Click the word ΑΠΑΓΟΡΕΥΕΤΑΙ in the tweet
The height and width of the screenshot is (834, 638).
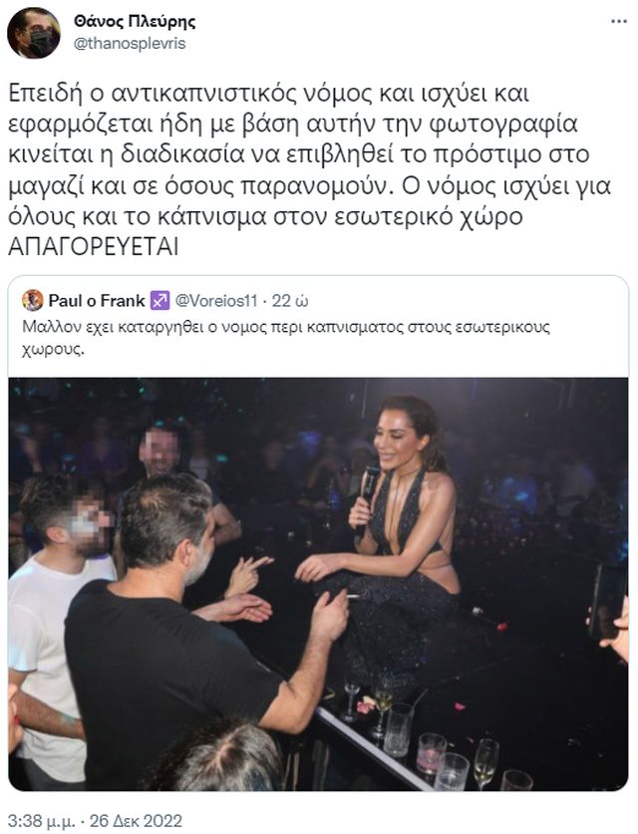(93, 247)
